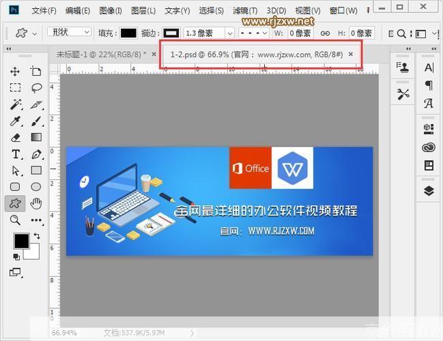The height and width of the screenshot is (341, 443).
Task: Select the Rounded Rectangle tool
Action: tap(15, 187)
